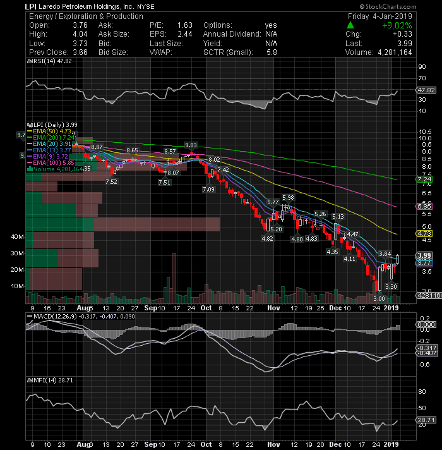Viewport: 442px width, 450px height.
Task: Click the 47.82 RSI axis value tag
Action: [426, 90]
